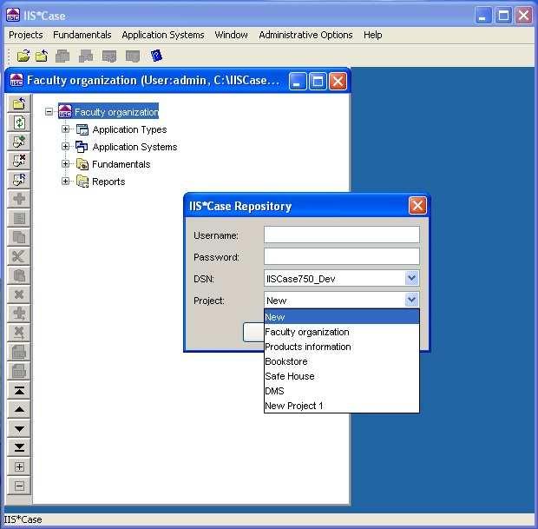Click the partially hidden button in the Repository dialog

click(253, 332)
